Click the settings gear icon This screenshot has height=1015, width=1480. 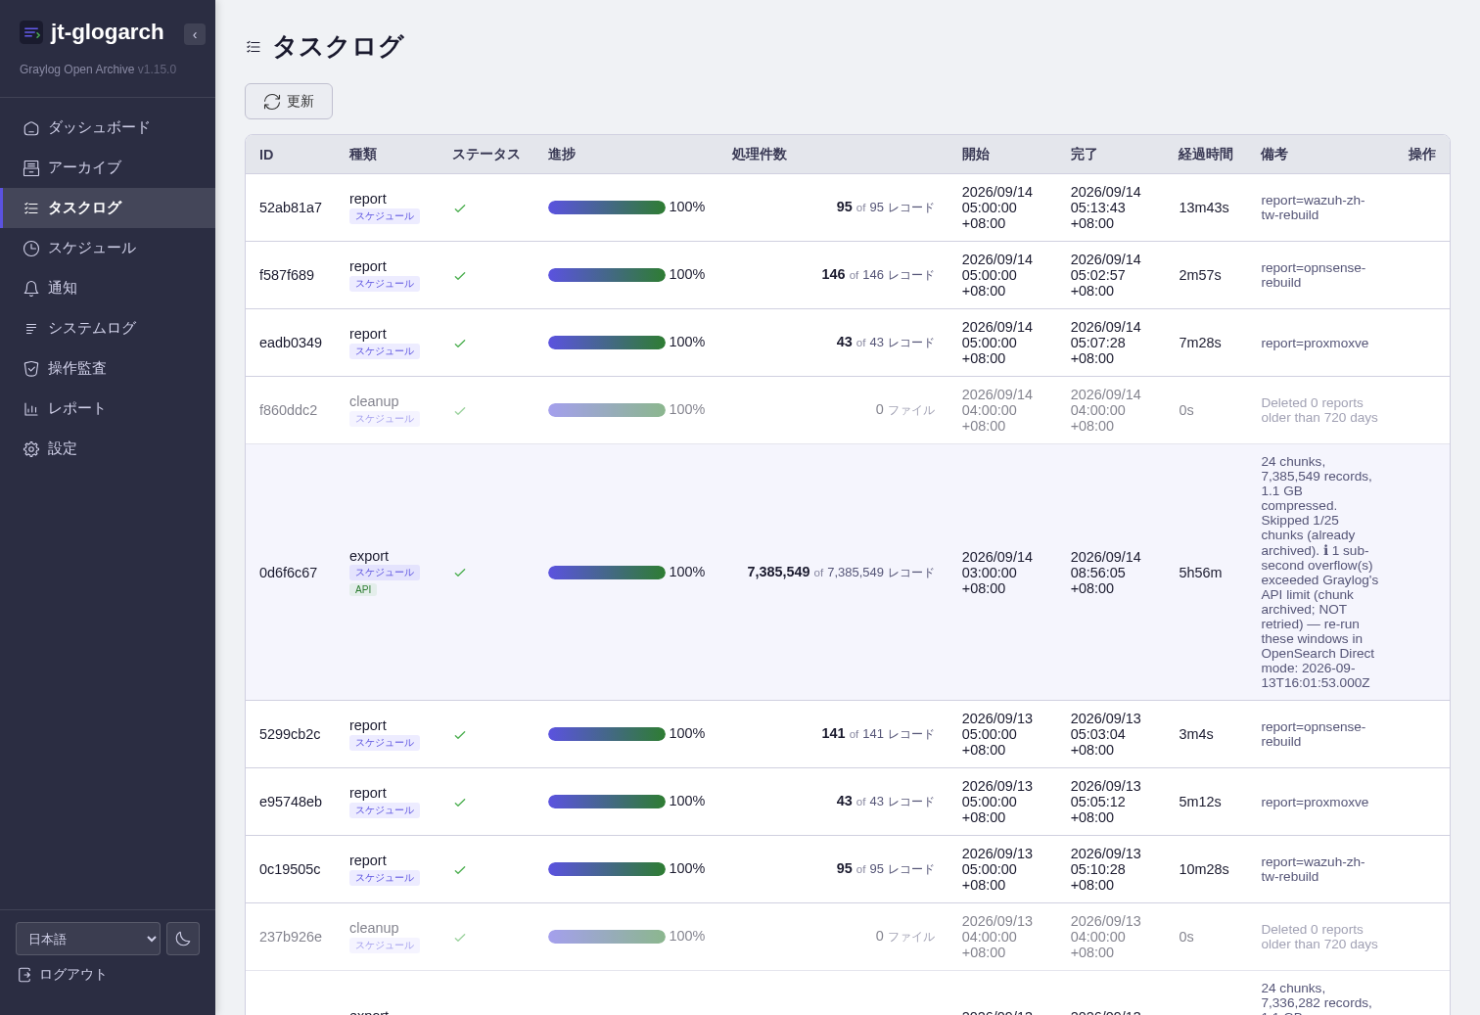tap(31, 449)
